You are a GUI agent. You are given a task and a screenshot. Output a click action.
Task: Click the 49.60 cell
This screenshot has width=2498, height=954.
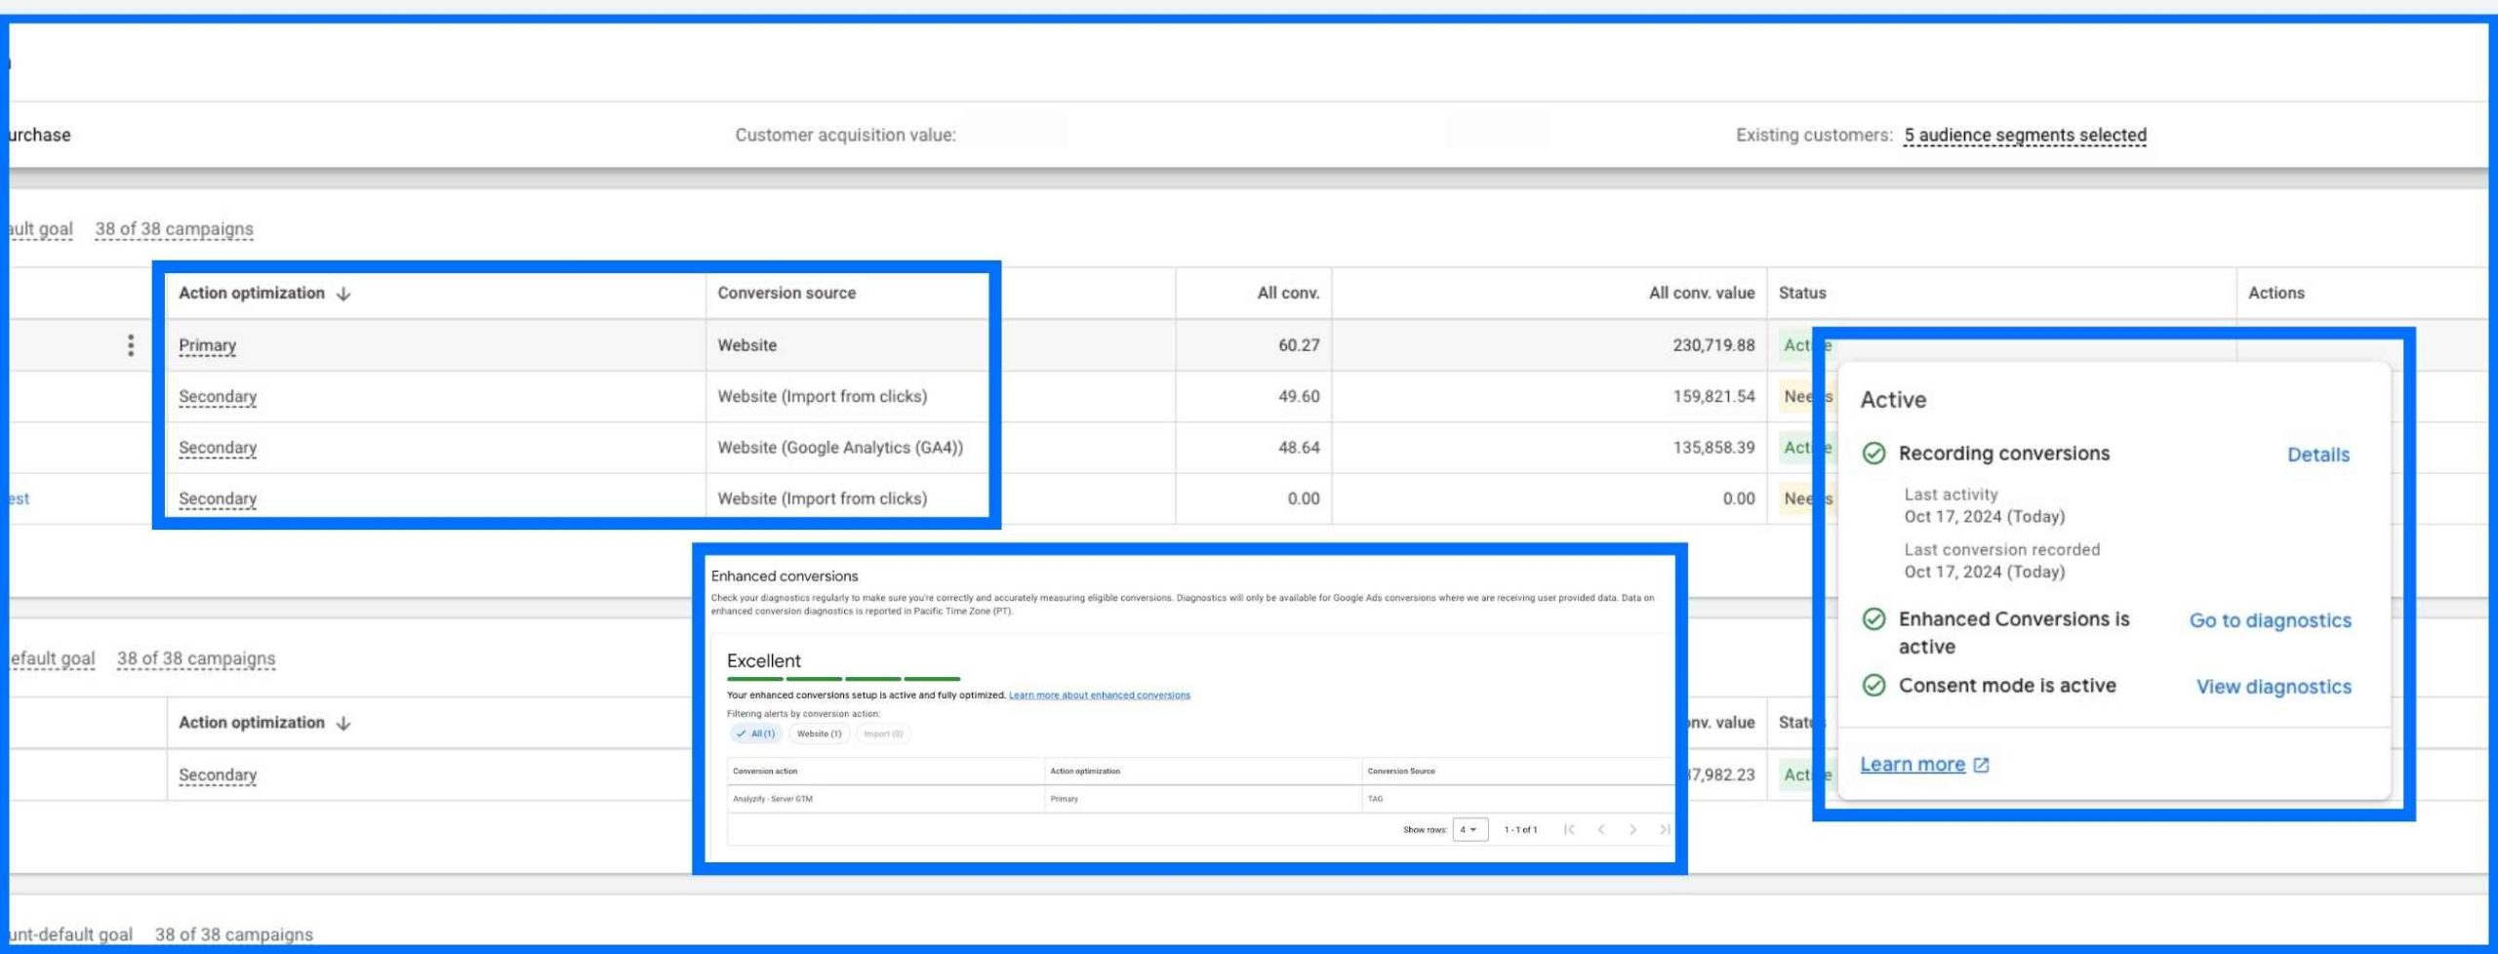tap(1299, 397)
